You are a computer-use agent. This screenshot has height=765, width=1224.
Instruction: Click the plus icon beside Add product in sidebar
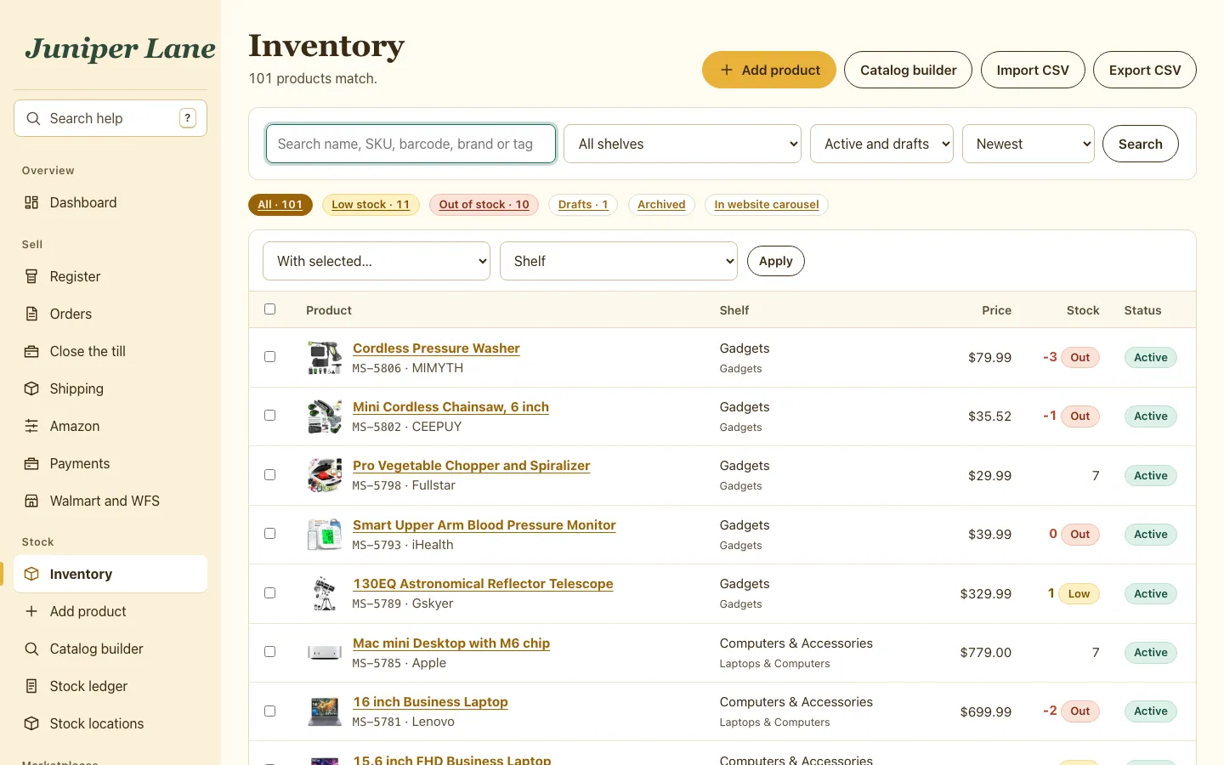coord(31,611)
